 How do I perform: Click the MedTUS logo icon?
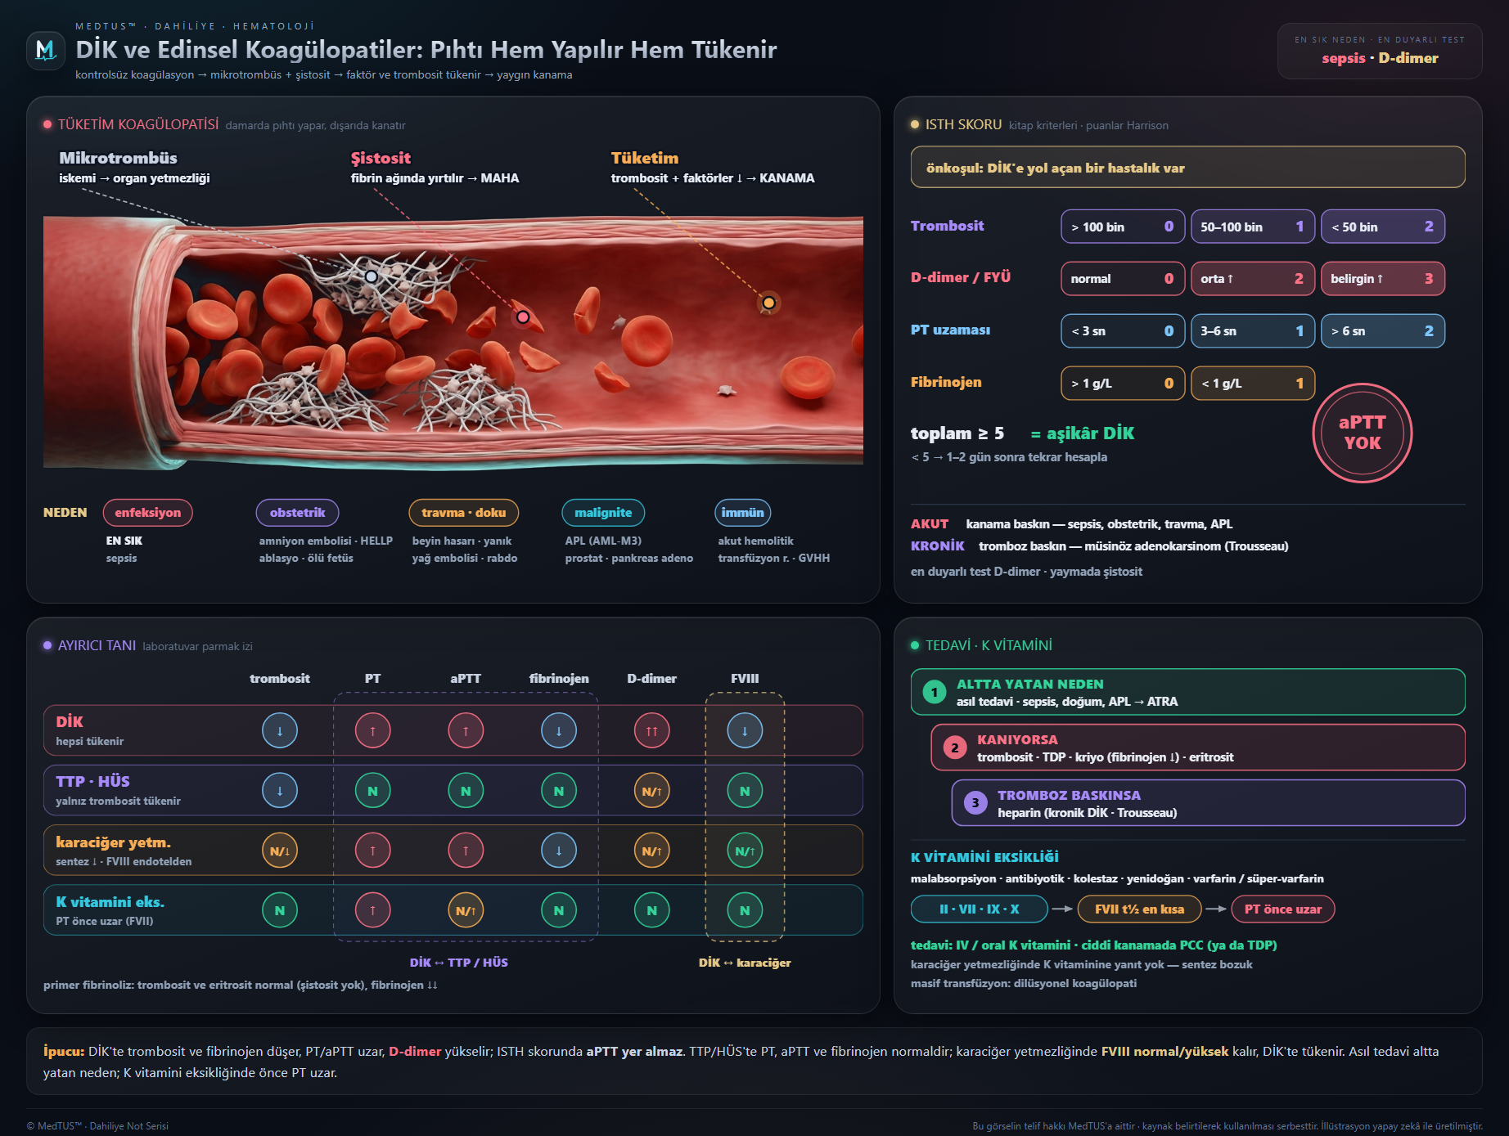click(46, 51)
